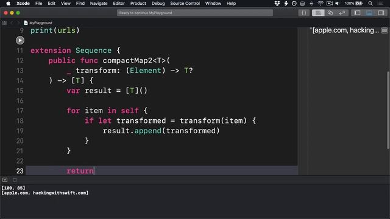The width and height of the screenshot is (390, 219).
Task: Run playground code with the play button
Action: (20, 40)
